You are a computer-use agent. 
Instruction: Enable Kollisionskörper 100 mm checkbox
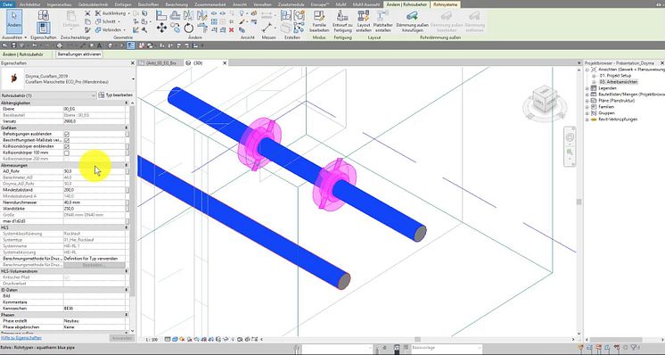click(x=67, y=153)
